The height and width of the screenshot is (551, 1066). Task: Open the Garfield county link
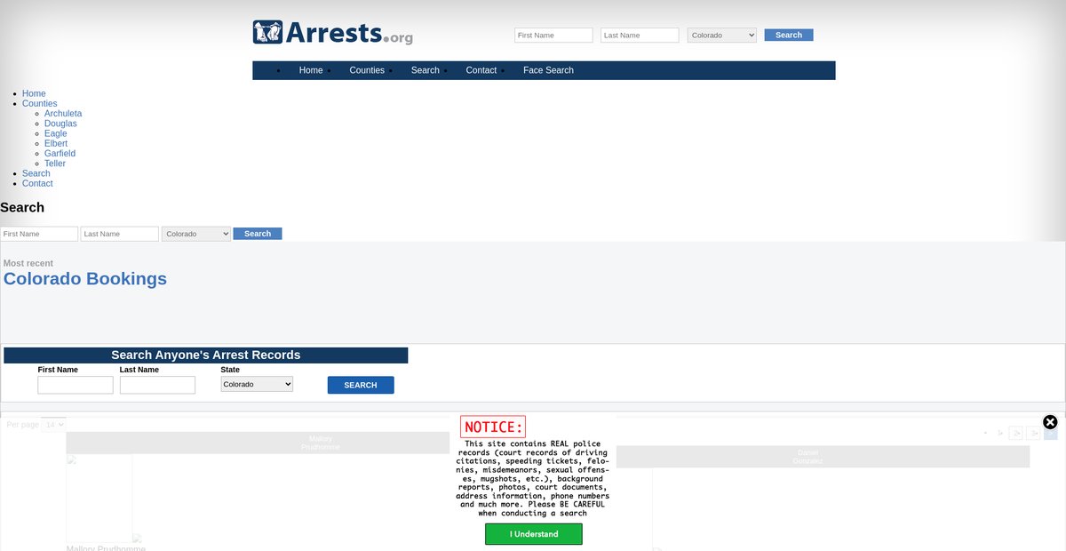(x=60, y=154)
